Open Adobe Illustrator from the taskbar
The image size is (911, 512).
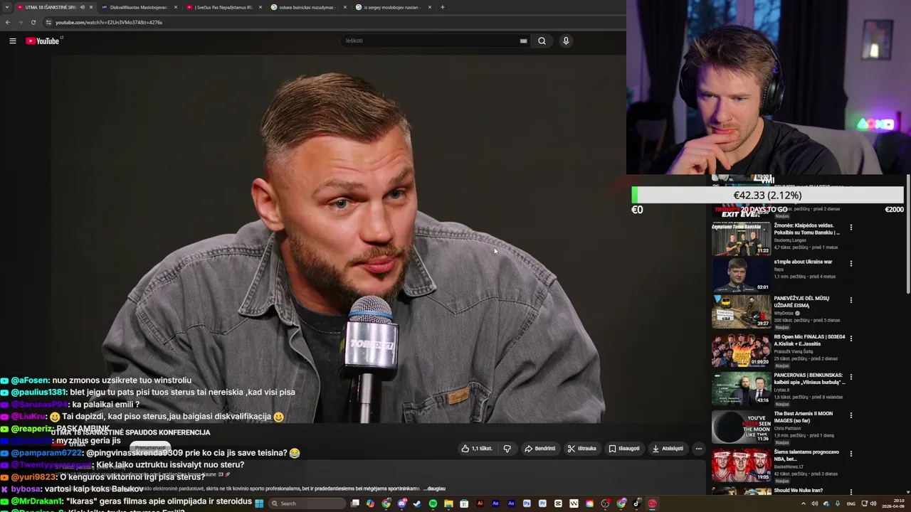point(480,503)
